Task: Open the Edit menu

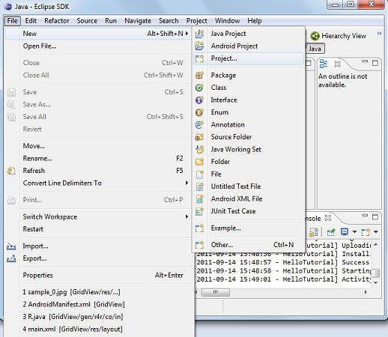Action: [31, 21]
